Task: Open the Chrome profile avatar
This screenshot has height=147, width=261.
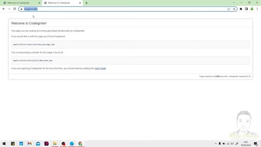Action: pos(252,9)
